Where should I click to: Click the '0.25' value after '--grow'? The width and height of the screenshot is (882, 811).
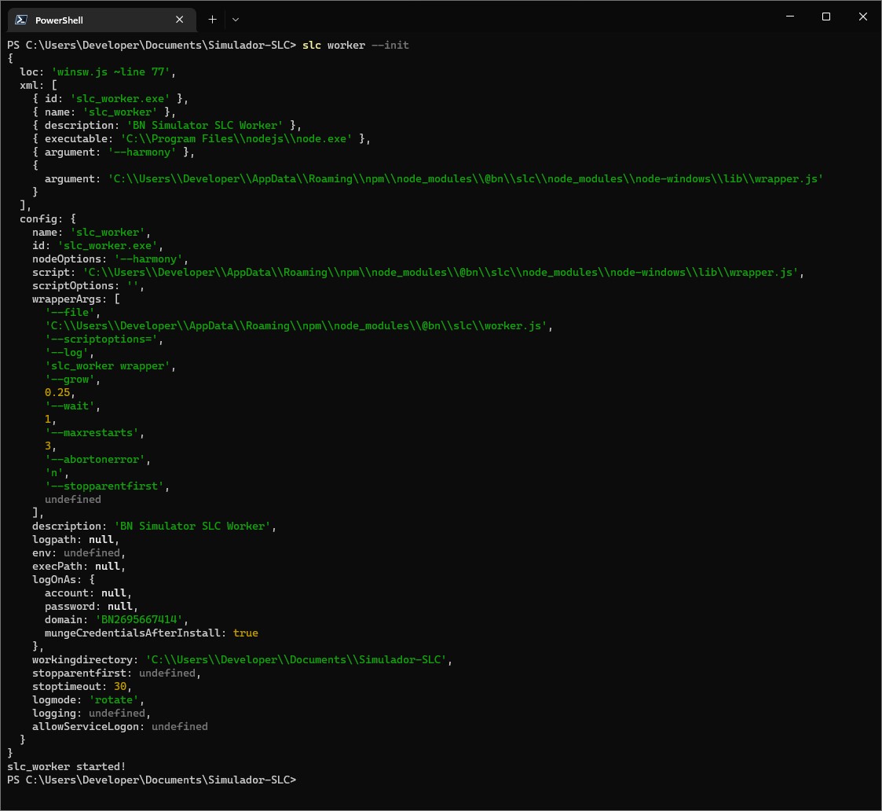click(57, 392)
